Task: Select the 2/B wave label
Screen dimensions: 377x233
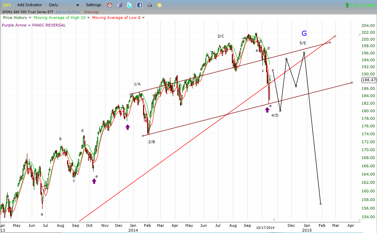Action: (151, 142)
